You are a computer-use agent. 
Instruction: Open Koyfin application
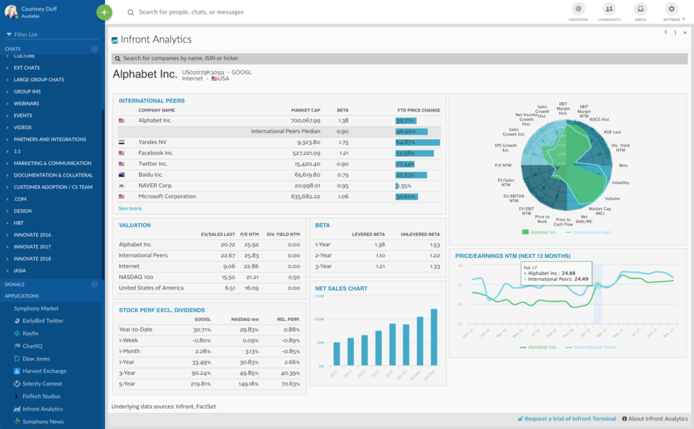[x=30, y=333]
